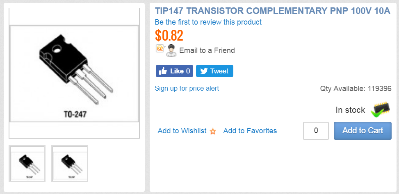The width and height of the screenshot is (399, 194).
Task: Sign up for price alert
Action: click(187, 88)
